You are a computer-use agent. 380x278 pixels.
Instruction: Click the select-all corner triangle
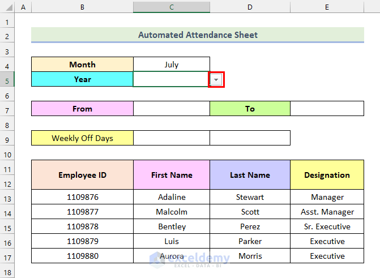point(8,7)
